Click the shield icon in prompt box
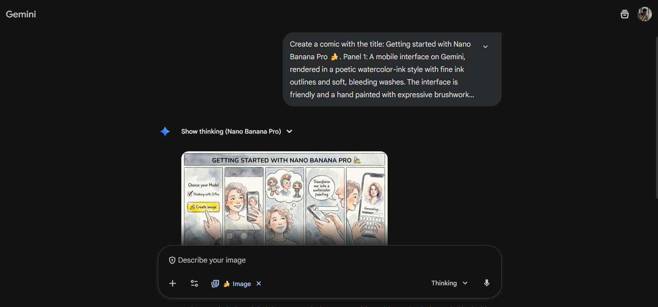 [172, 260]
